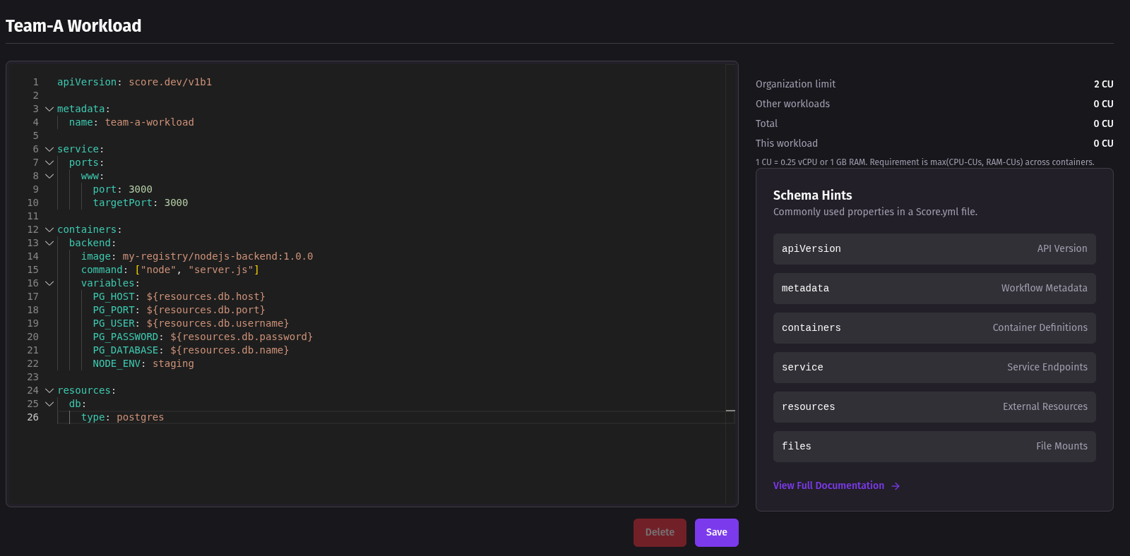
Task: Pick the service Service Endpoints hint
Action: pos(934,368)
